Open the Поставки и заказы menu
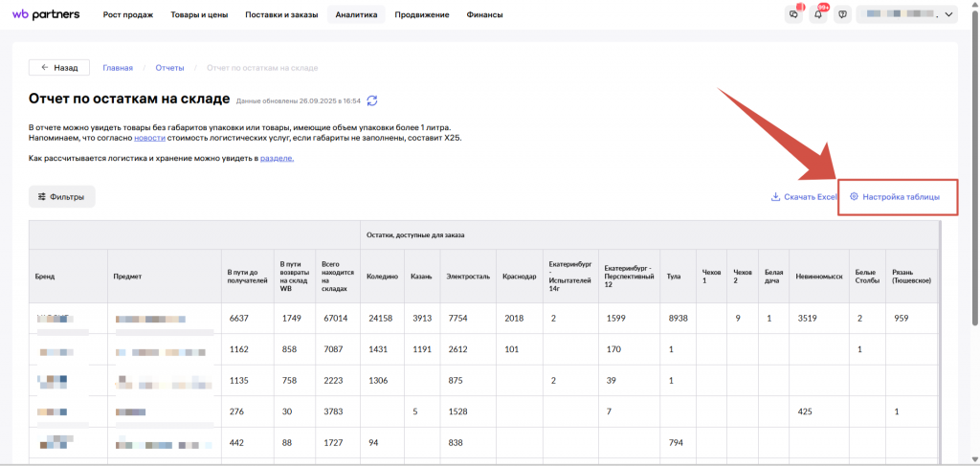Image resolution: width=980 pixels, height=466 pixels. [280, 15]
